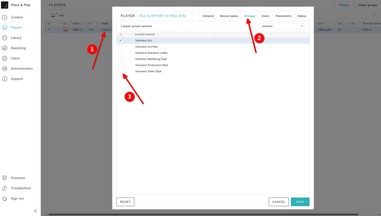Open the Reporting sidebar icon

pyautogui.click(x=4, y=48)
